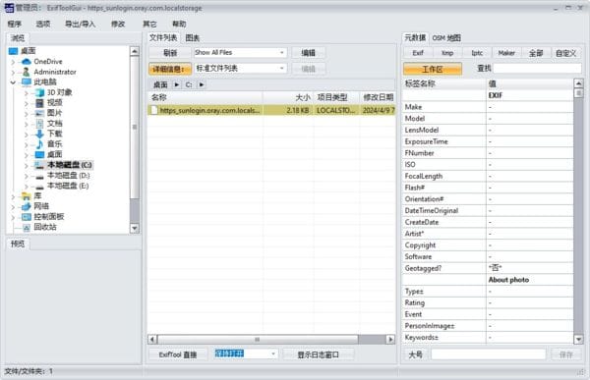The width and height of the screenshot is (590, 380).
Task: Open the 标准文件列表 dropdown
Action: coord(282,69)
